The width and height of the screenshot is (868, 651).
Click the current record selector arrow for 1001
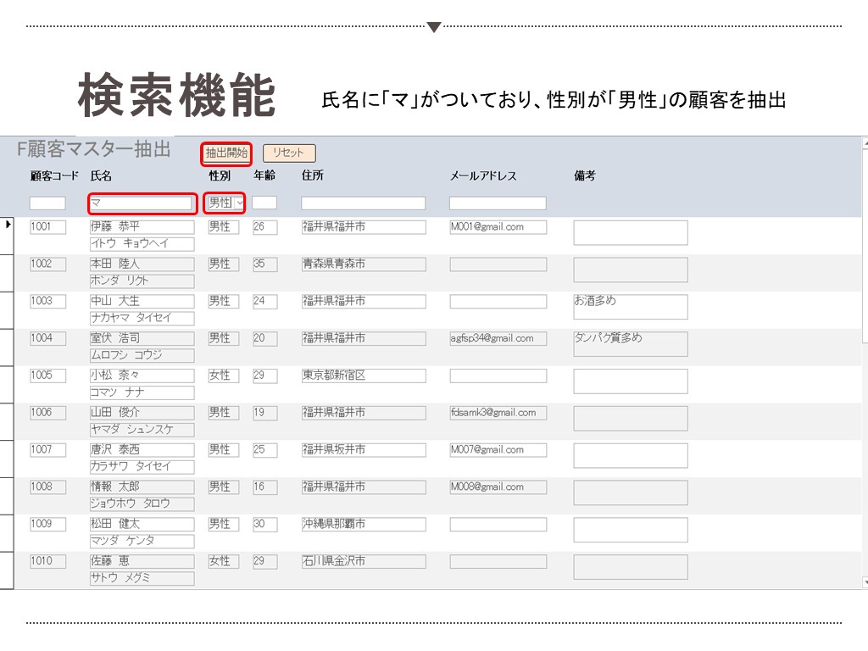[8, 225]
